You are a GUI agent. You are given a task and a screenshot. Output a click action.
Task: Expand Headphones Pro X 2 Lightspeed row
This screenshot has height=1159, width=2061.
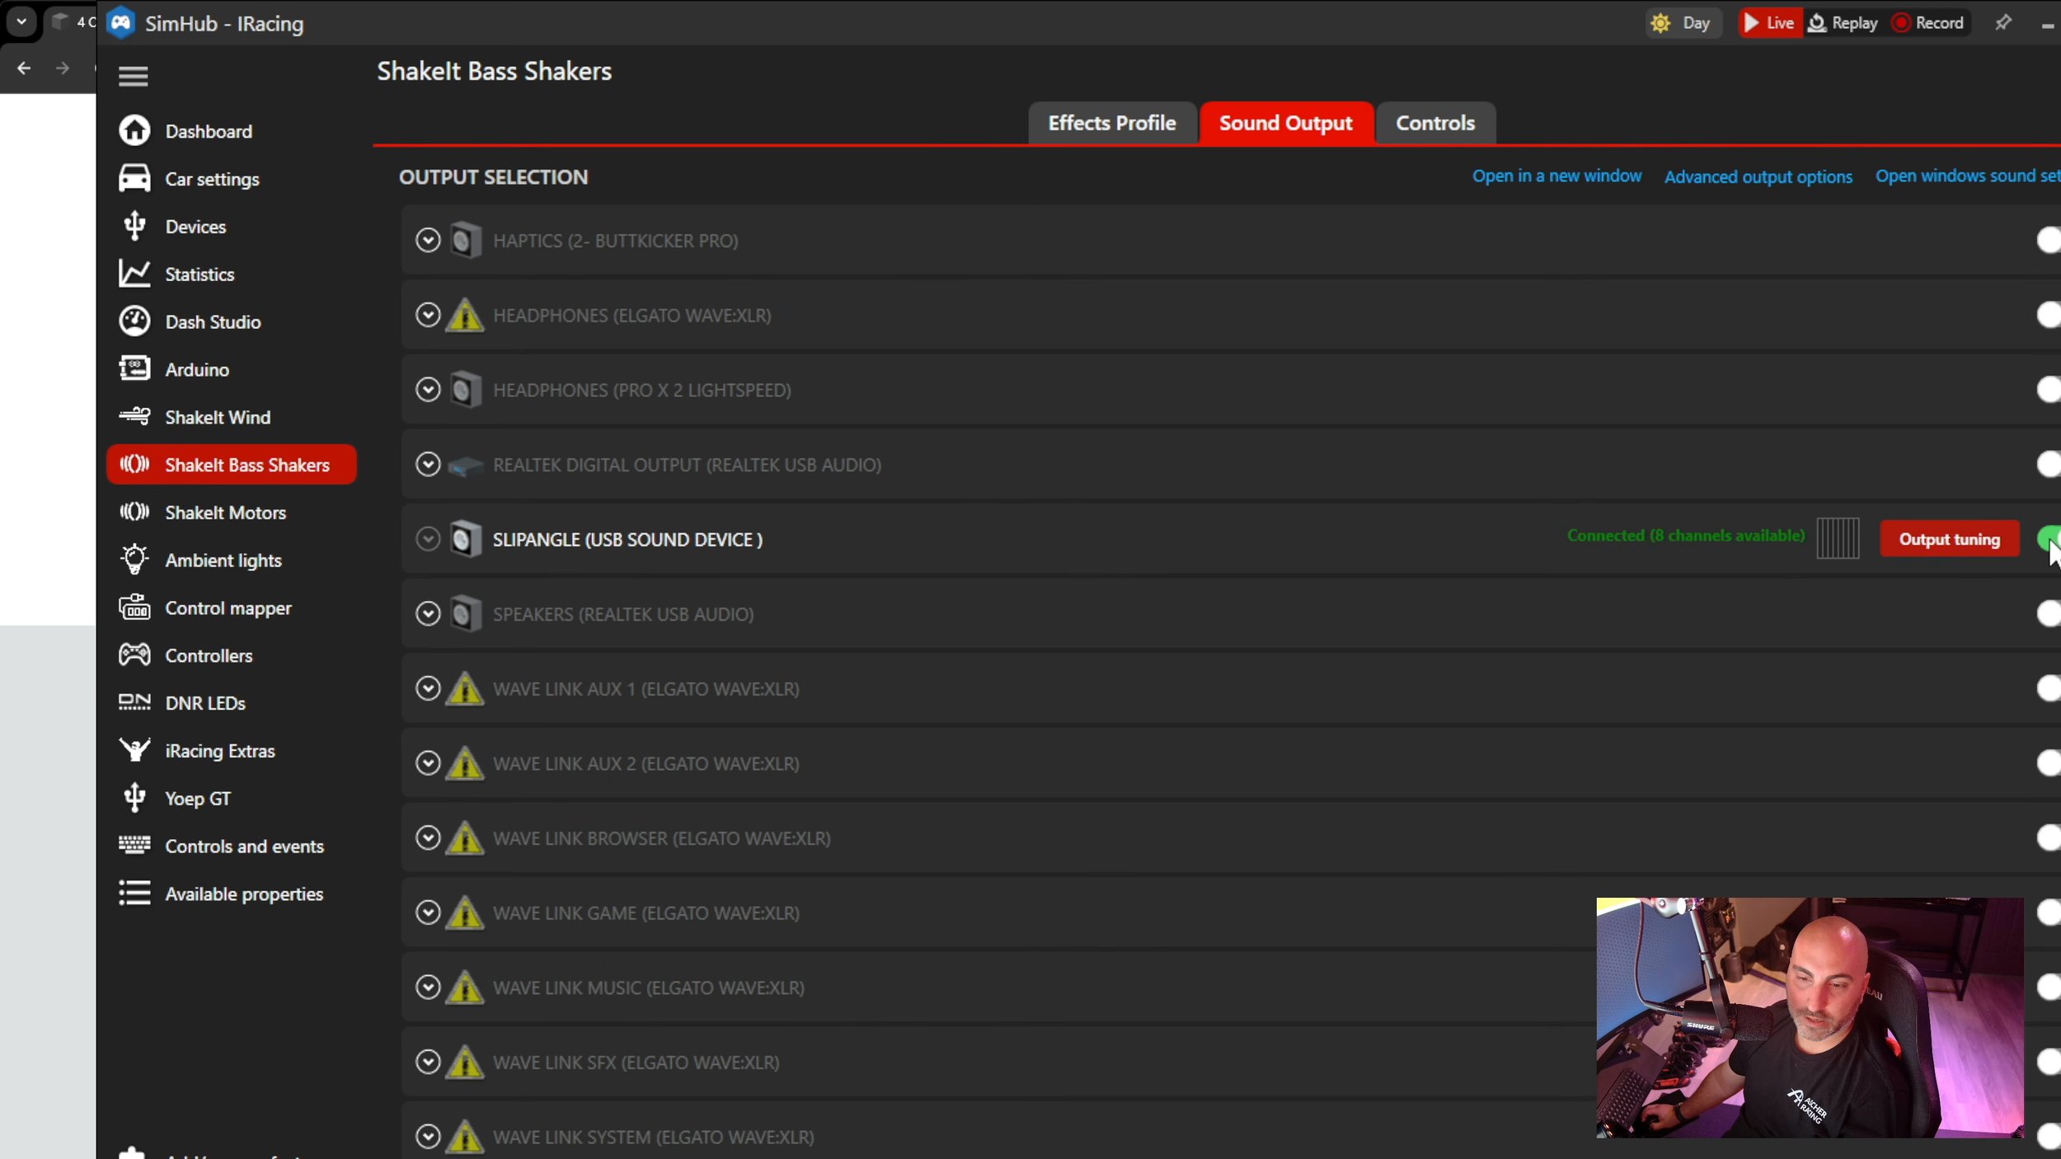tap(428, 389)
